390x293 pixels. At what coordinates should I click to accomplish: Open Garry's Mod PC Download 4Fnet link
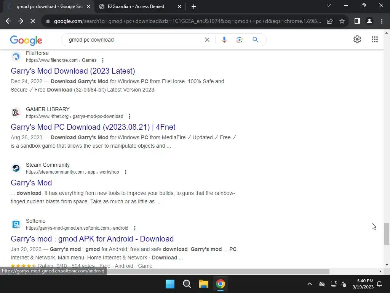(93, 127)
